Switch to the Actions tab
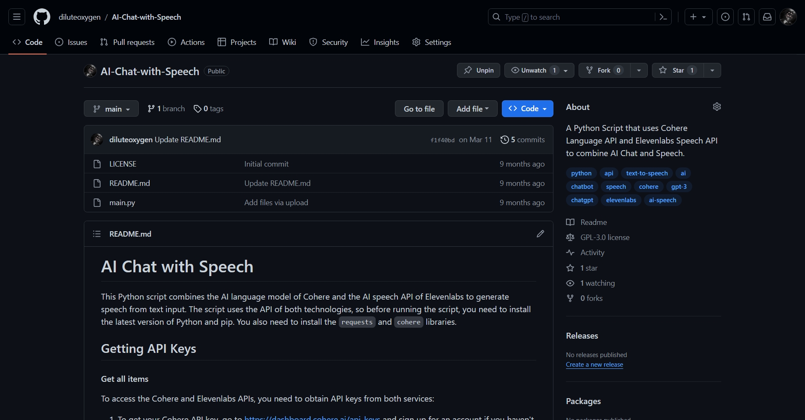Viewport: 805px width, 420px height. tap(186, 42)
